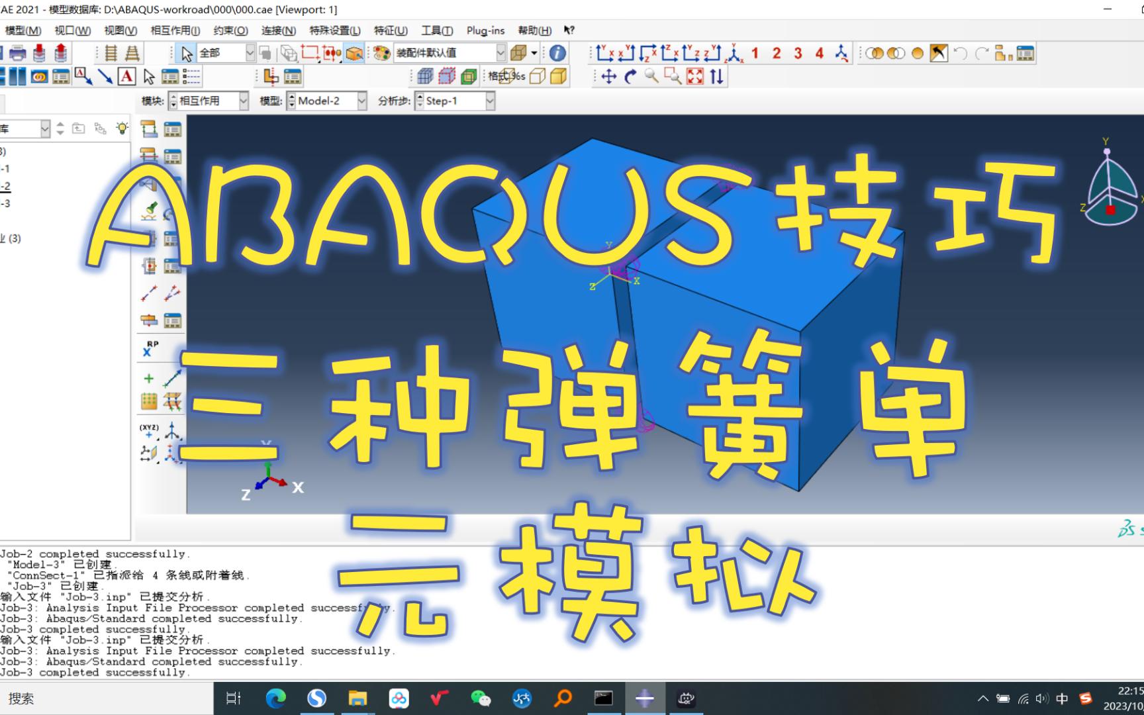Click the Create Text annotation A icon
The image size is (1144, 715).
(126, 77)
